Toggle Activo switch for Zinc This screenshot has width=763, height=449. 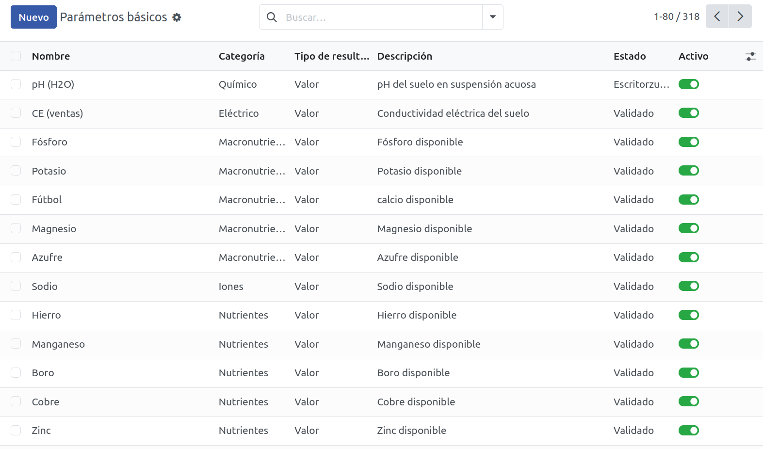coord(689,431)
